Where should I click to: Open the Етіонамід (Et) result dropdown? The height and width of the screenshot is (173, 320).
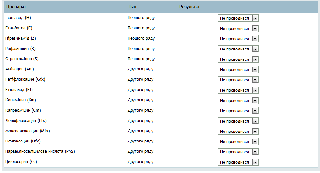(x=238, y=90)
